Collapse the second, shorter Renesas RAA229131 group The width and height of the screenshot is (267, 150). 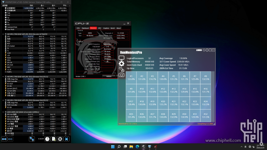tap(3, 100)
